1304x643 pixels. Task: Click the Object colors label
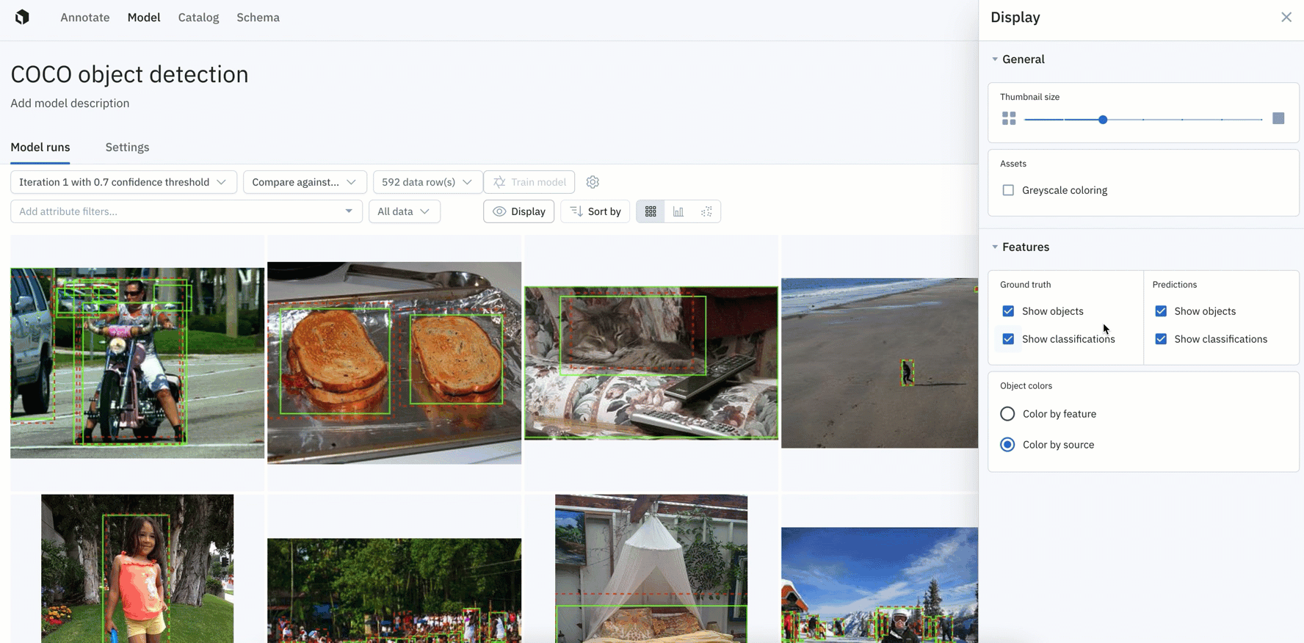click(x=1026, y=386)
